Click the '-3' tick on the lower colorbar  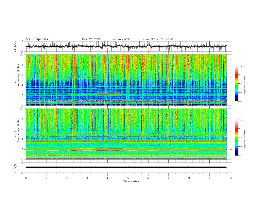point(241,120)
